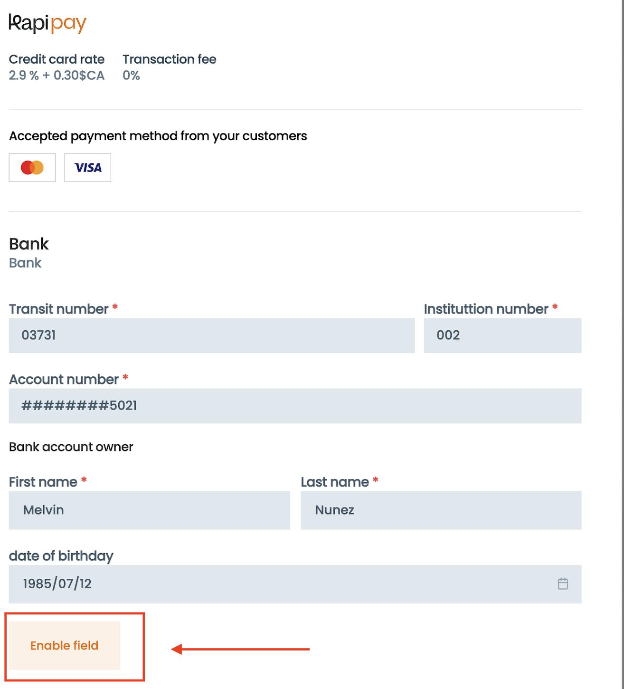Viewport: 624px width, 689px height.
Task: Click the Rapipay logo
Action: (47, 23)
